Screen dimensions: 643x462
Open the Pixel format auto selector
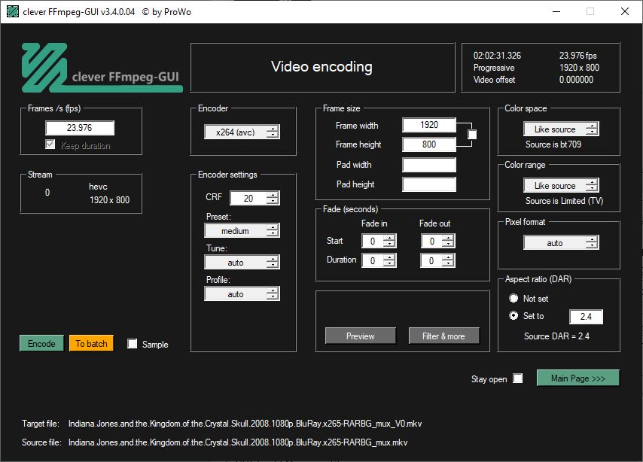(x=561, y=243)
